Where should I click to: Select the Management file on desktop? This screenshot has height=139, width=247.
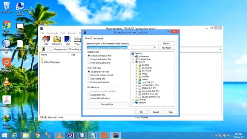(x=20, y=45)
